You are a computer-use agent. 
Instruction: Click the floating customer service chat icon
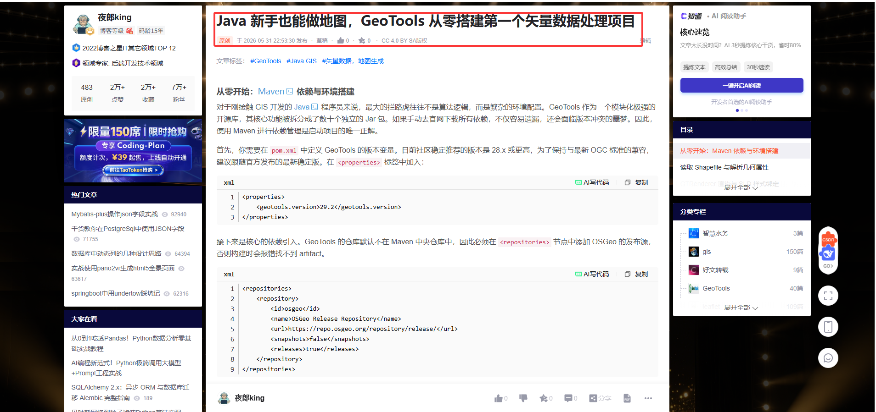[828, 358]
